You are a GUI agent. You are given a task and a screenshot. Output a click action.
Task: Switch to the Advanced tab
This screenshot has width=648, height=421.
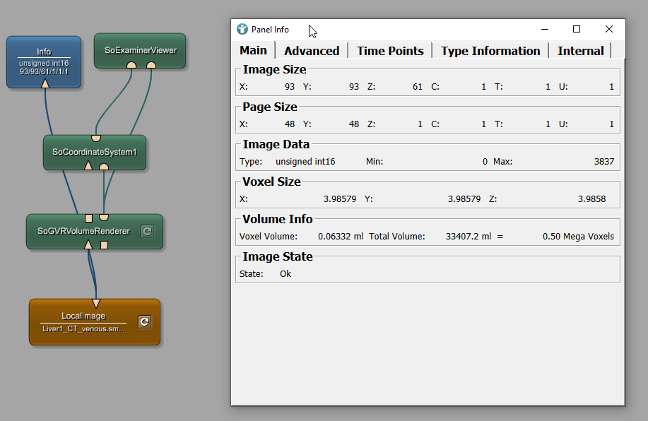pos(312,51)
